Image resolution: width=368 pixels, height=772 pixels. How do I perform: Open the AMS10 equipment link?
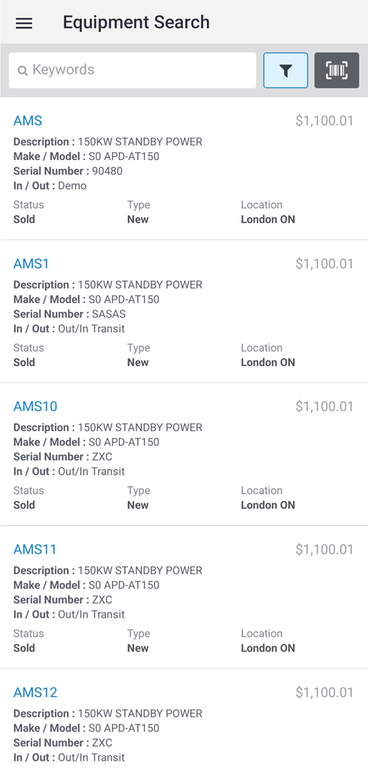coord(35,406)
